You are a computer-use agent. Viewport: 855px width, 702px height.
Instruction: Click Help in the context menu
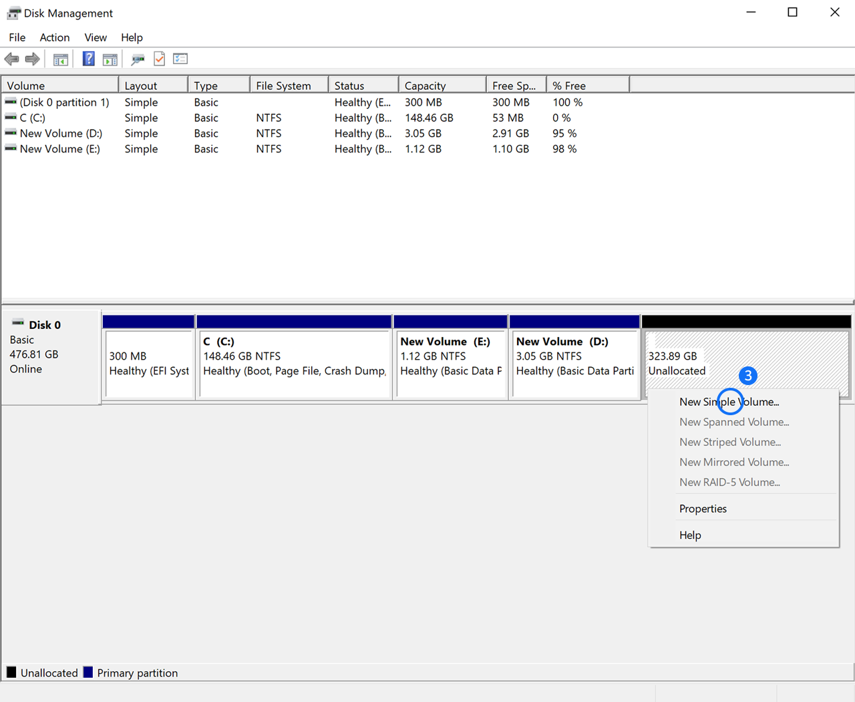690,535
